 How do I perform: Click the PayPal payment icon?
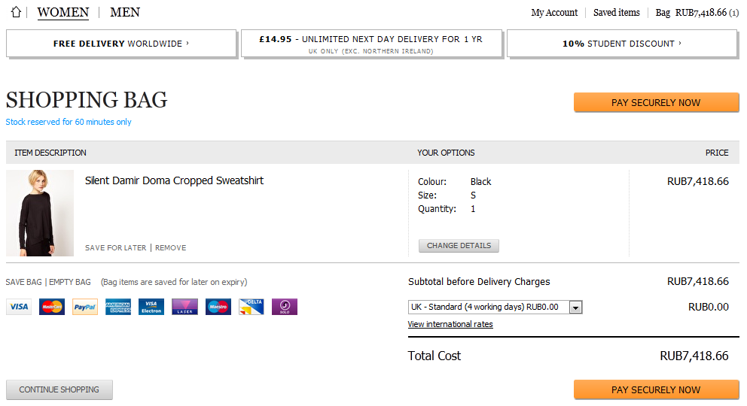click(x=85, y=307)
